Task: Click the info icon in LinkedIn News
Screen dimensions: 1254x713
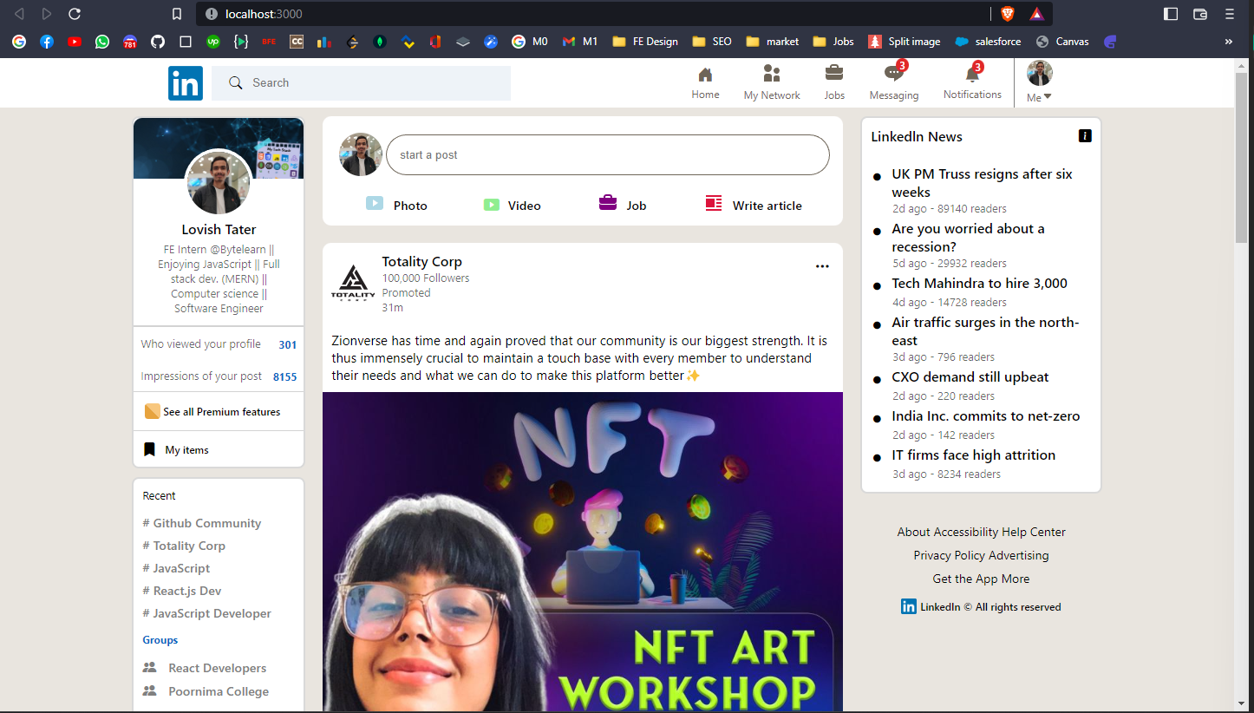Action: coord(1085,136)
